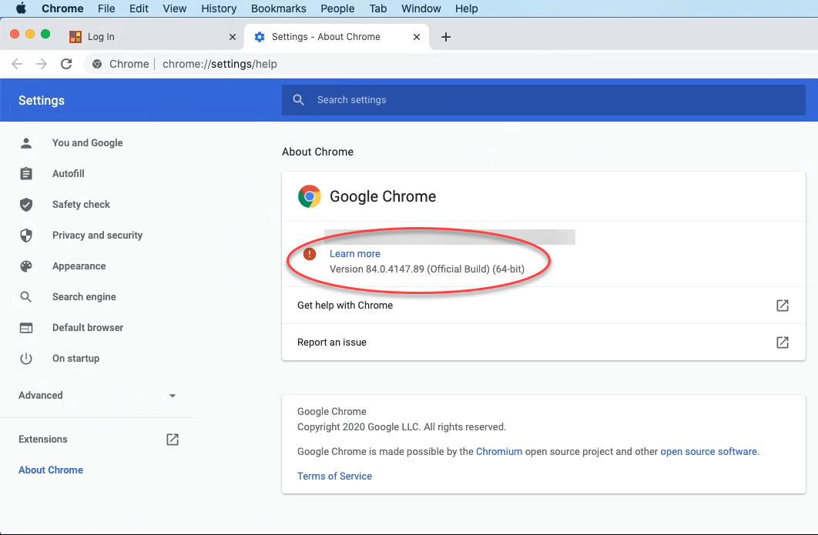Click the Version 84.0.4147.89 text

point(427,269)
